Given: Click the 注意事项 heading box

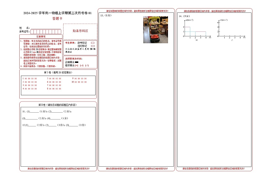Looking at the screenshot, I should [x=41, y=37].
